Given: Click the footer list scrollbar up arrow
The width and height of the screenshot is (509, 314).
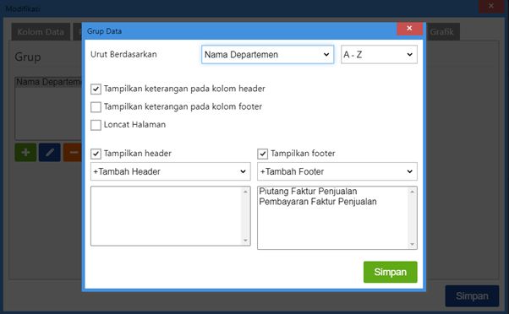Looking at the screenshot, I should coord(413,192).
